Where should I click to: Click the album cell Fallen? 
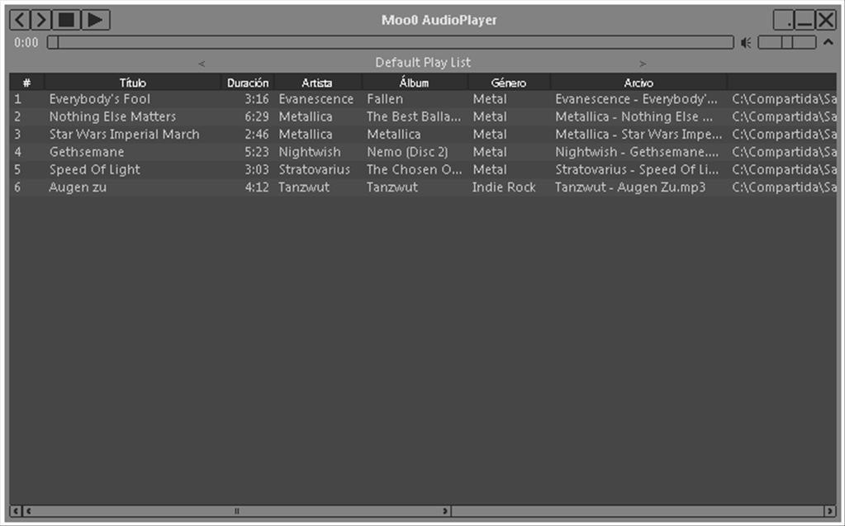tap(385, 99)
